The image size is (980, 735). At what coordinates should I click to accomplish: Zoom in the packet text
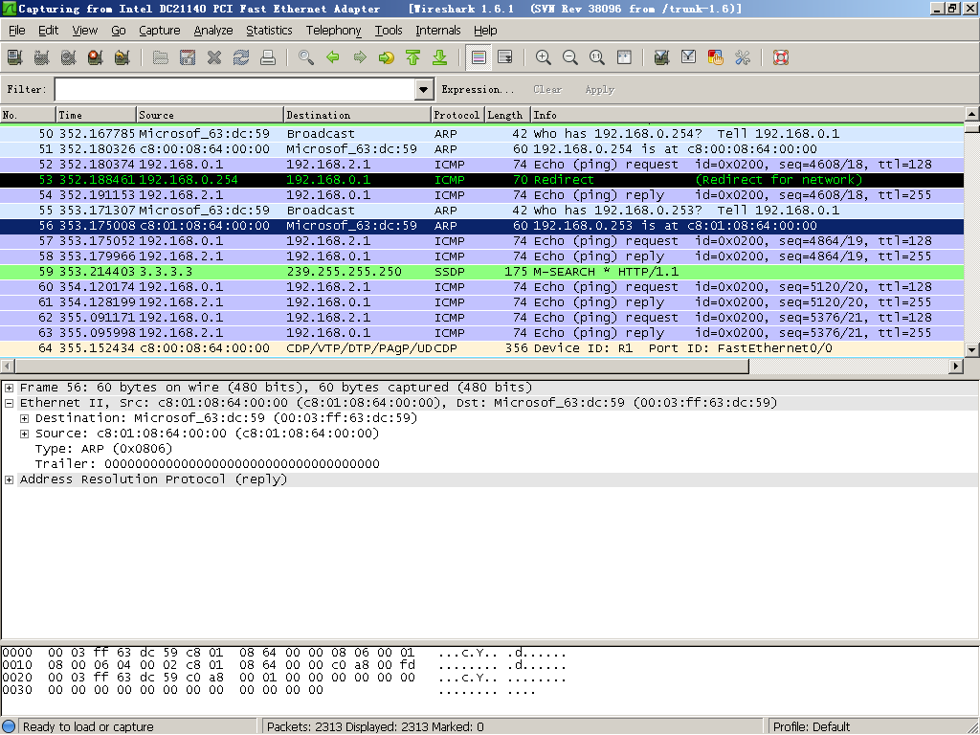pos(544,58)
